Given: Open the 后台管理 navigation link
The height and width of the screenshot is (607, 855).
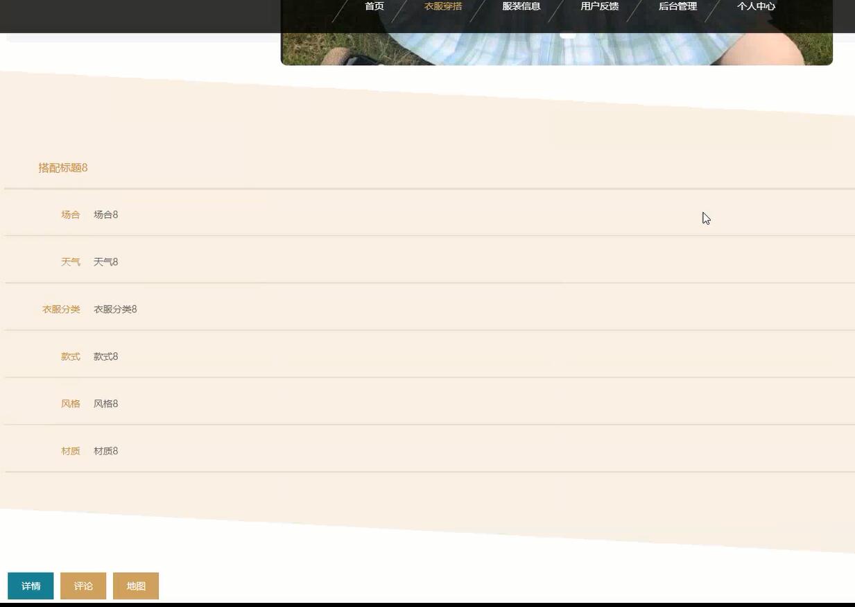Looking at the screenshot, I should tap(677, 6).
